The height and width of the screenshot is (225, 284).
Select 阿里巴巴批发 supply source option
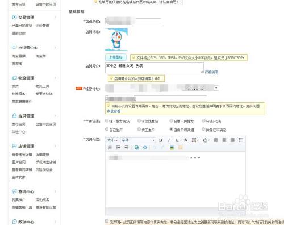point(171,121)
